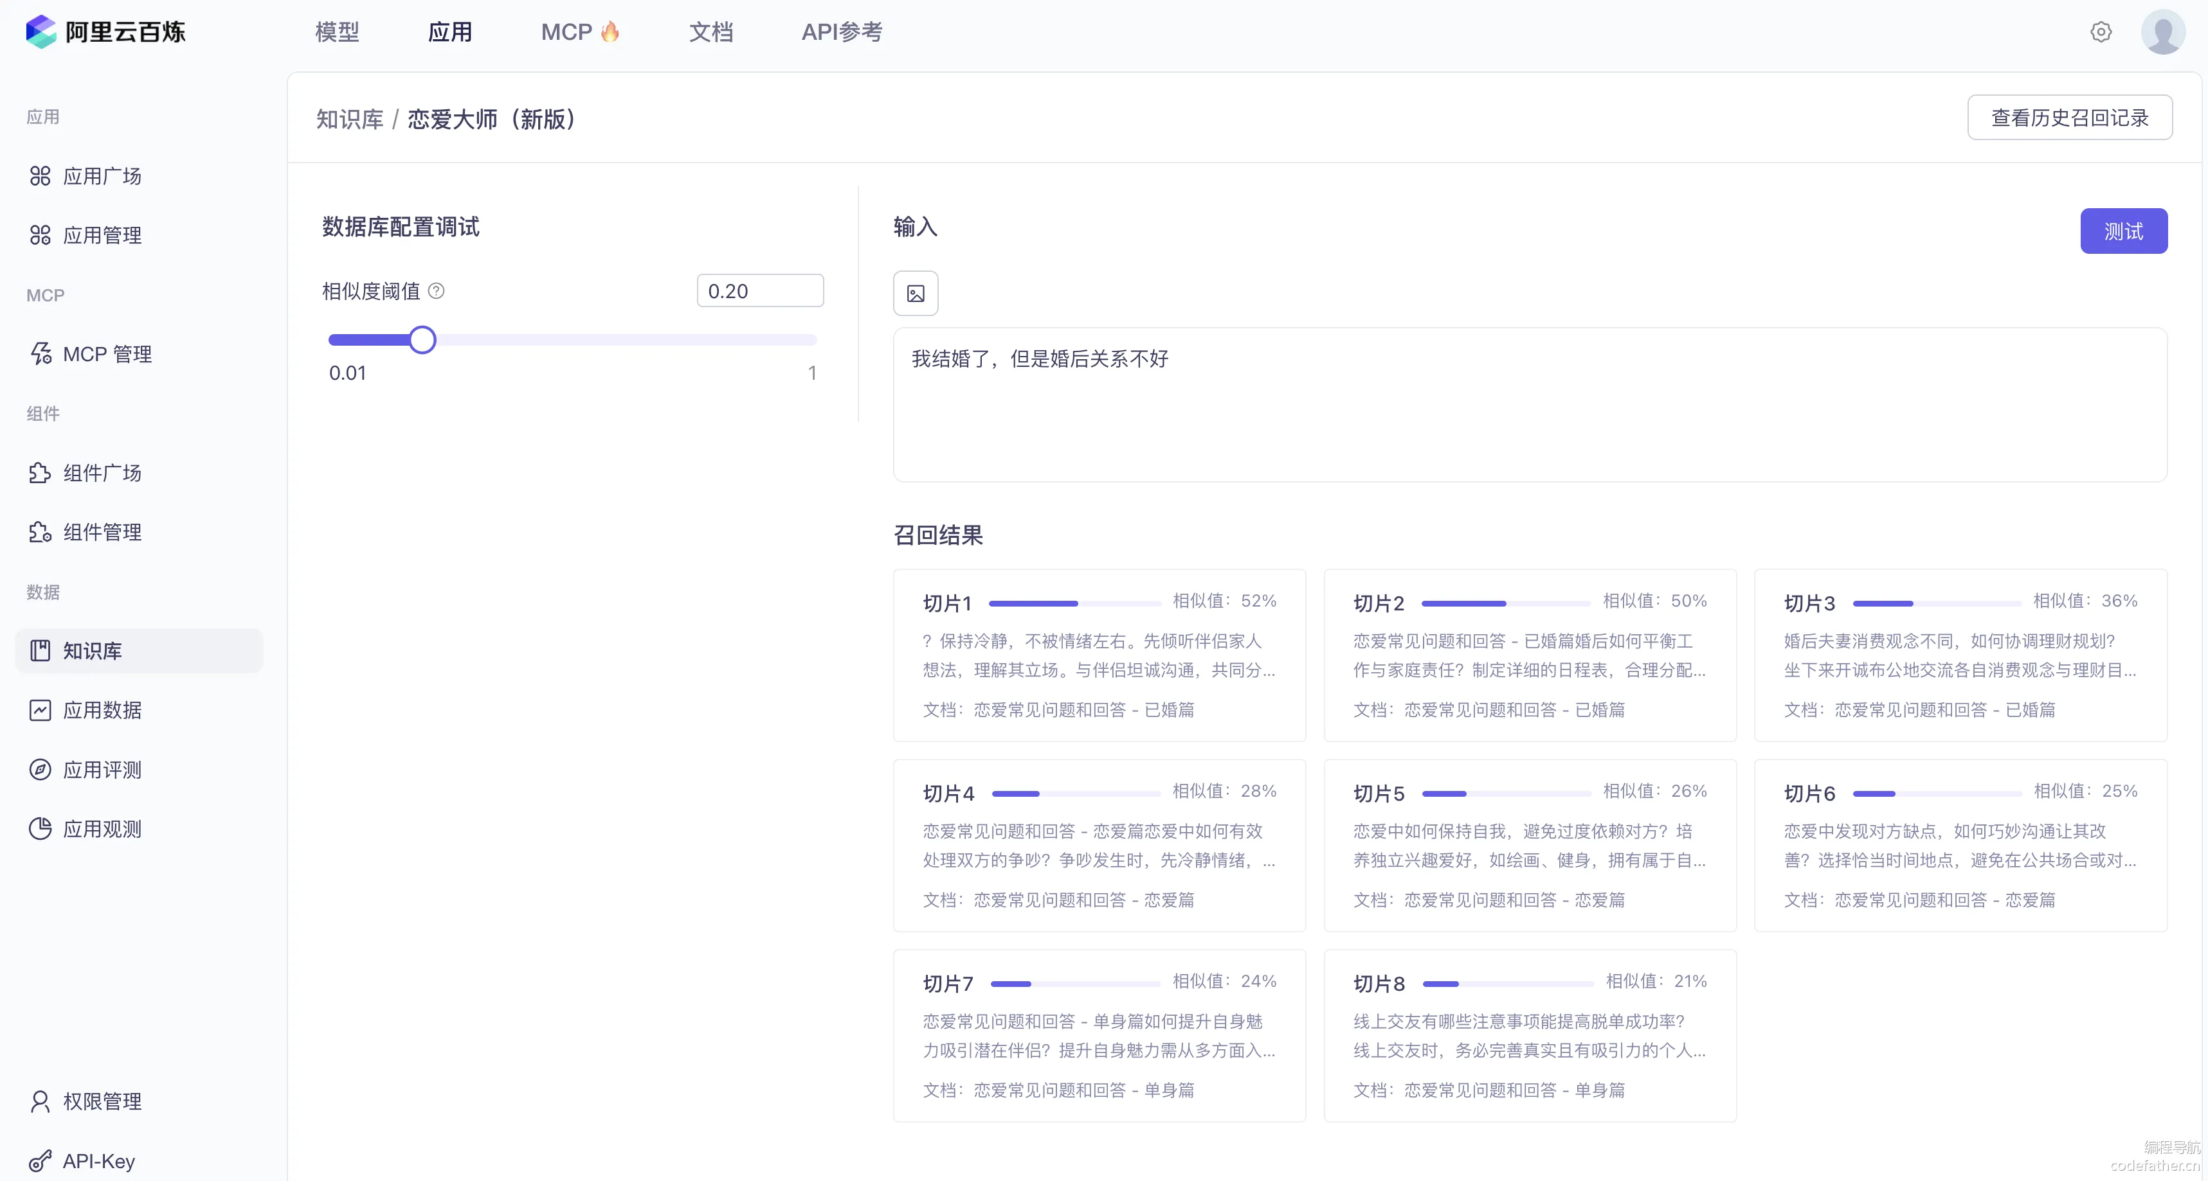The height and width of the screenshot is (1181, 2208).
Task: Open 应用观测 in the sidebar
Action: pos(101,829)
